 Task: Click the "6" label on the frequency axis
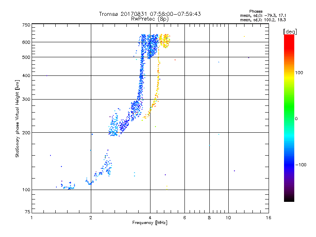pos(184,218)
